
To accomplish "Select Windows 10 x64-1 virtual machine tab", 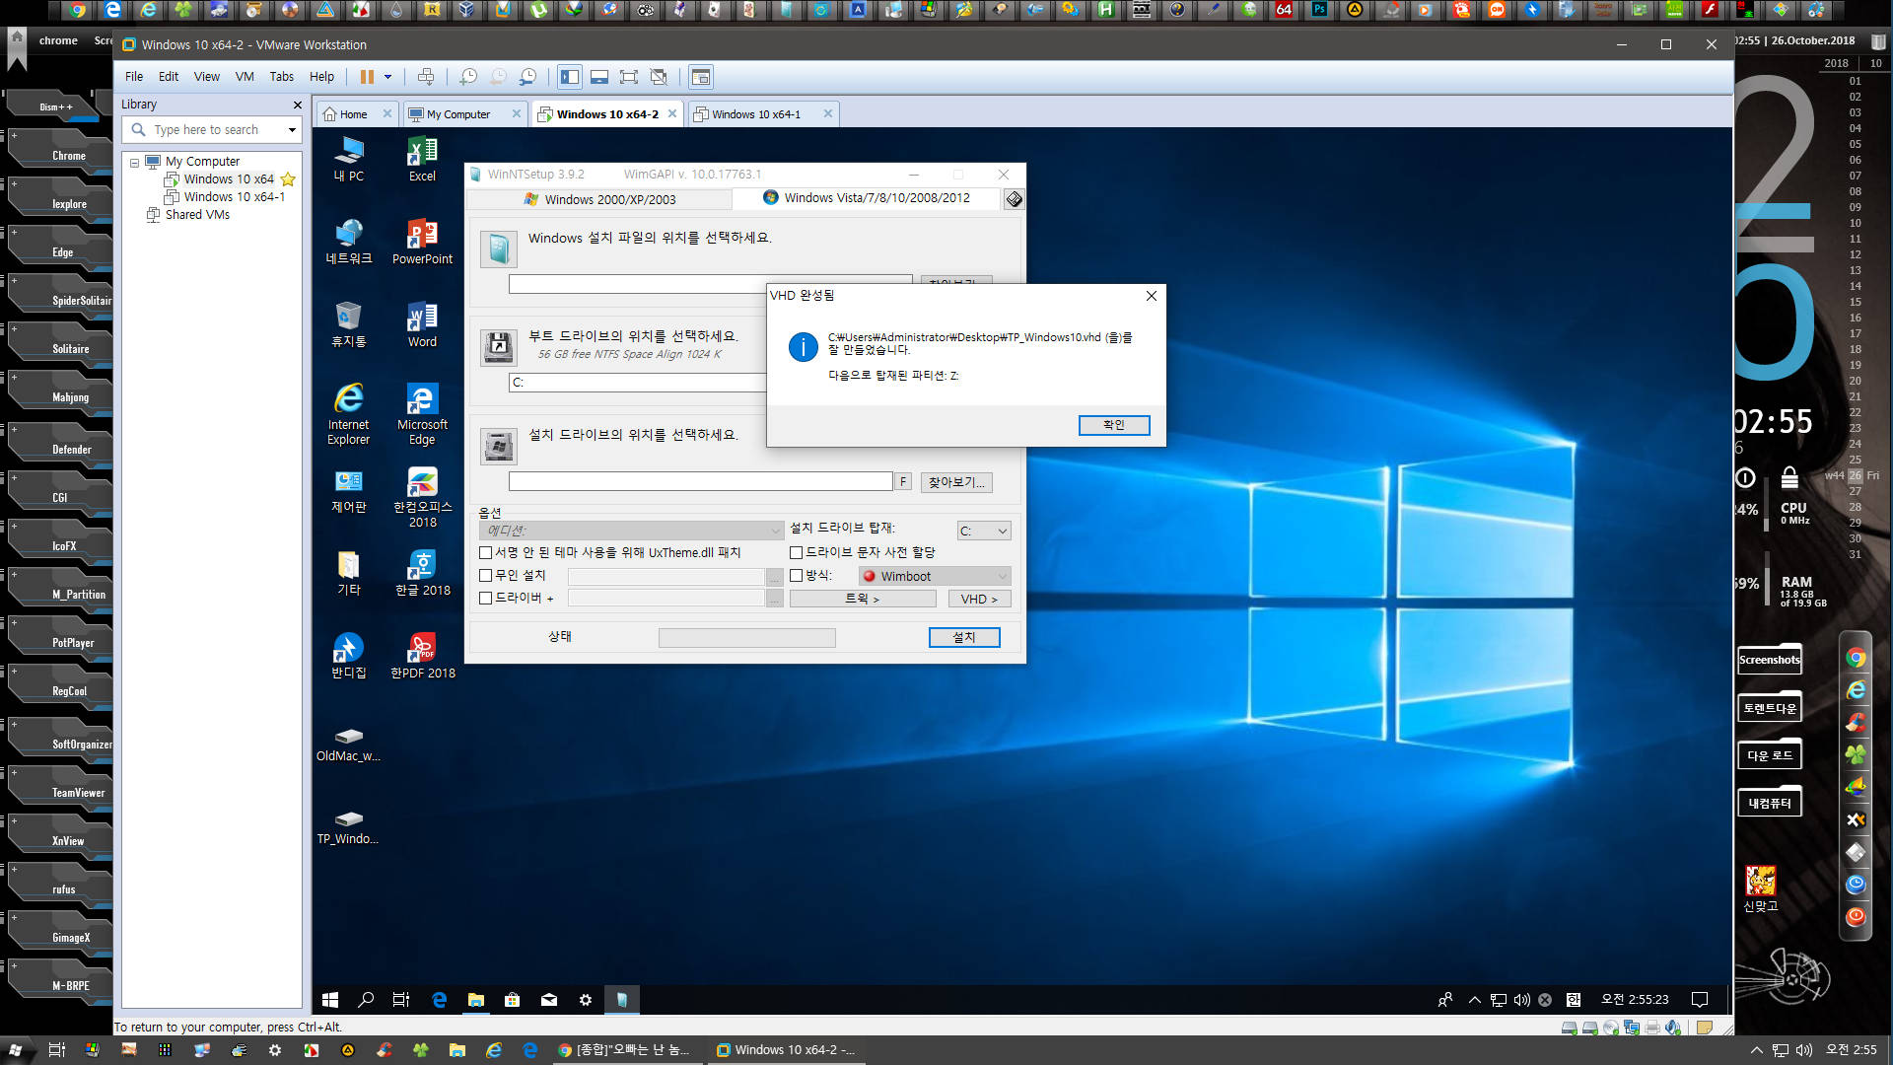I will pos(756,113).
